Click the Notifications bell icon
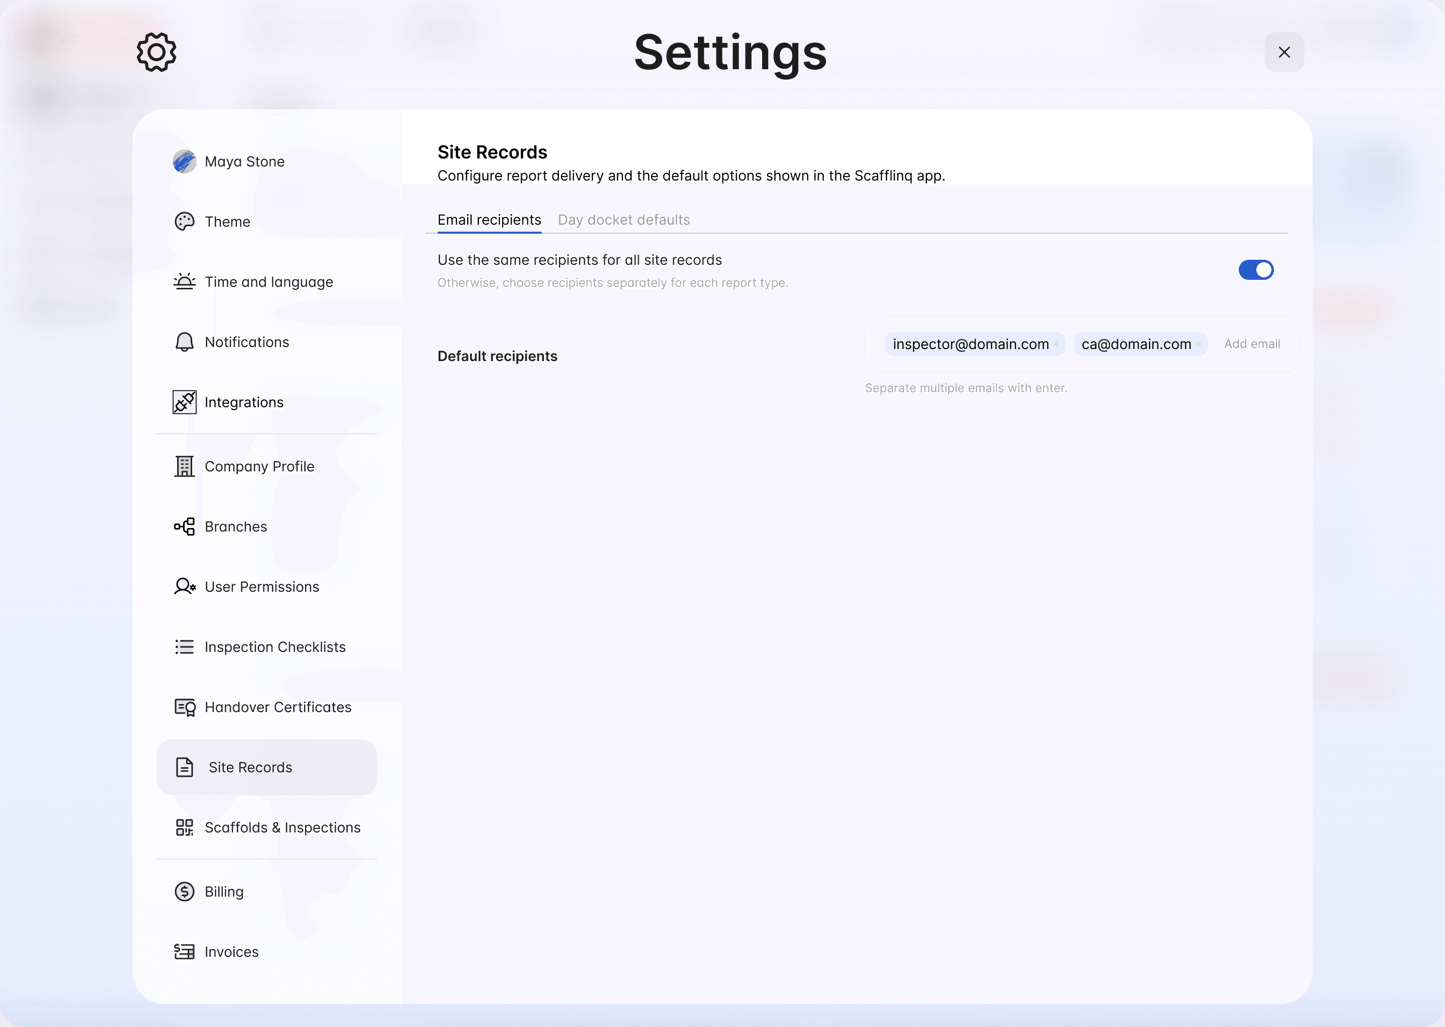Screen dimensions: 1445x1027 [184, 342]
